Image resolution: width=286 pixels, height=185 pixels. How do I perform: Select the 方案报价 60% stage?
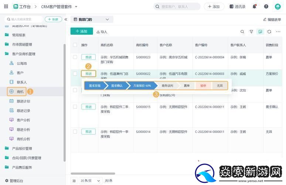142,85
